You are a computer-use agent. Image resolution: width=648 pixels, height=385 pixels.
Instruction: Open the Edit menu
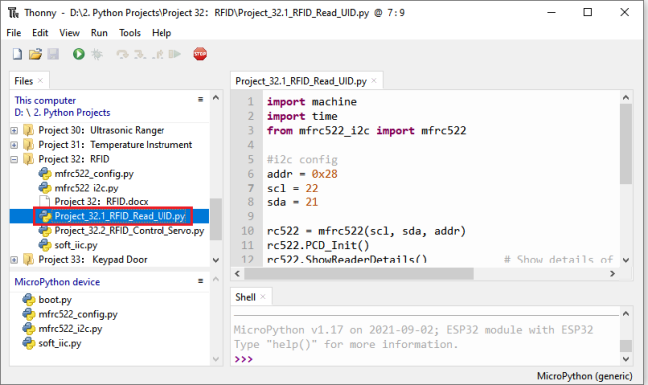pyautogui.click(x=40, y=33)
